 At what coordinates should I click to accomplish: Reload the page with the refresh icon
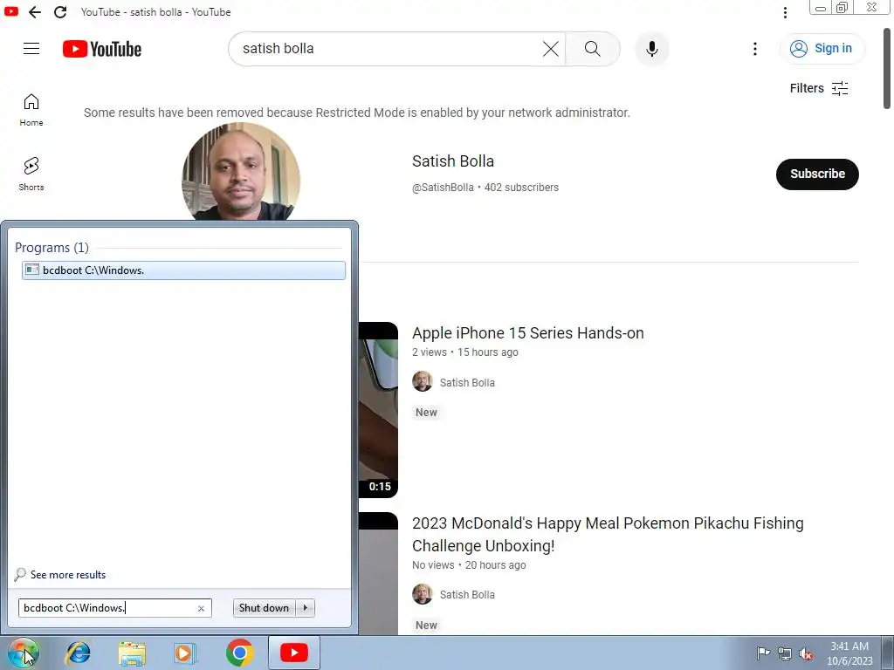coord(60,12)
